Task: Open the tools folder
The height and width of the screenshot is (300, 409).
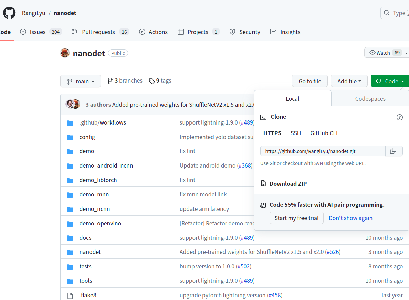Action: (86, 281)
